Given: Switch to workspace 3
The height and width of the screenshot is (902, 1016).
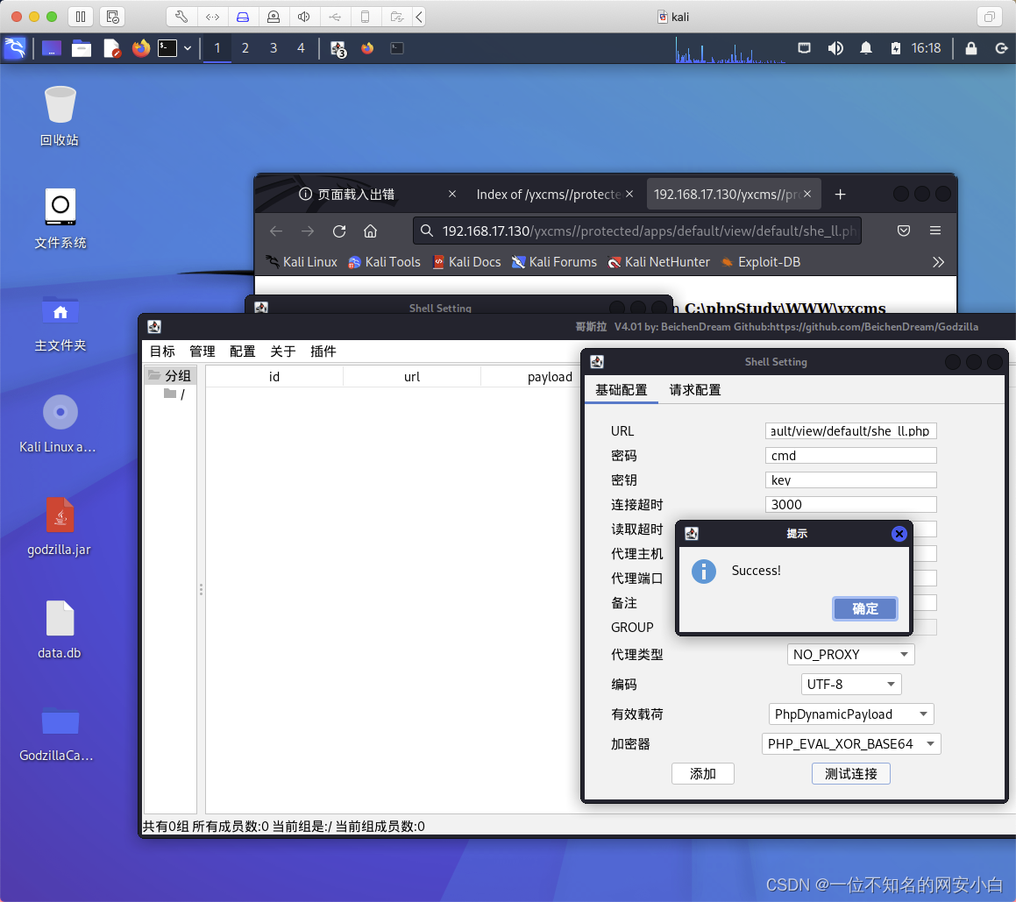Looking at the screenshot, I should click(274, 48).
